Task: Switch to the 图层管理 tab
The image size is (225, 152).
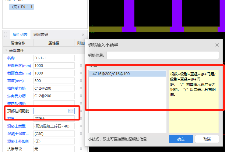Action: click(41, 35)
